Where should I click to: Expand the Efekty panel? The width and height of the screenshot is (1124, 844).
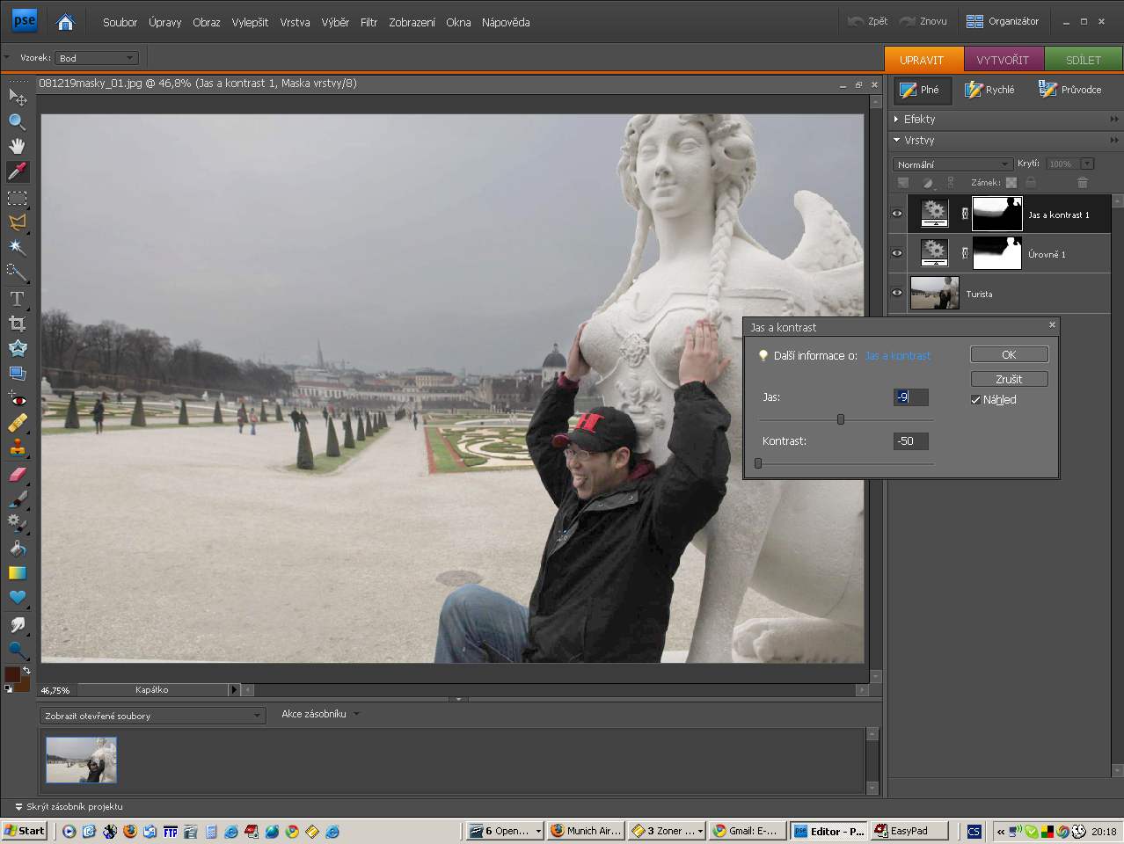[x=919, y=119]
